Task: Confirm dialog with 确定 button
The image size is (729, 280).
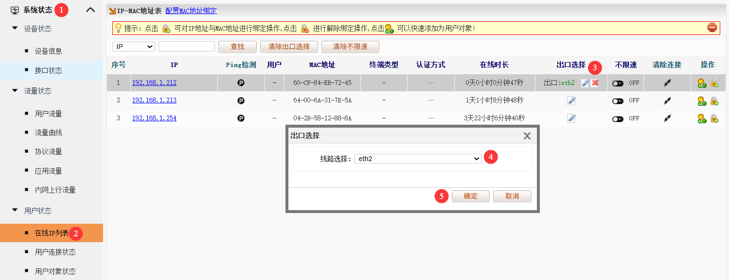Action: click(x=471, y=196)
